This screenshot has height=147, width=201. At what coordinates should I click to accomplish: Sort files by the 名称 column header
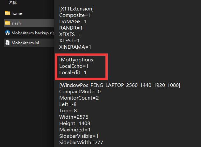[13, 3]
